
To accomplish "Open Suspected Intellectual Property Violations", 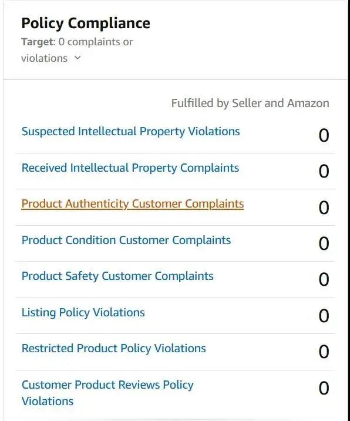I will (x=130, y=132).
